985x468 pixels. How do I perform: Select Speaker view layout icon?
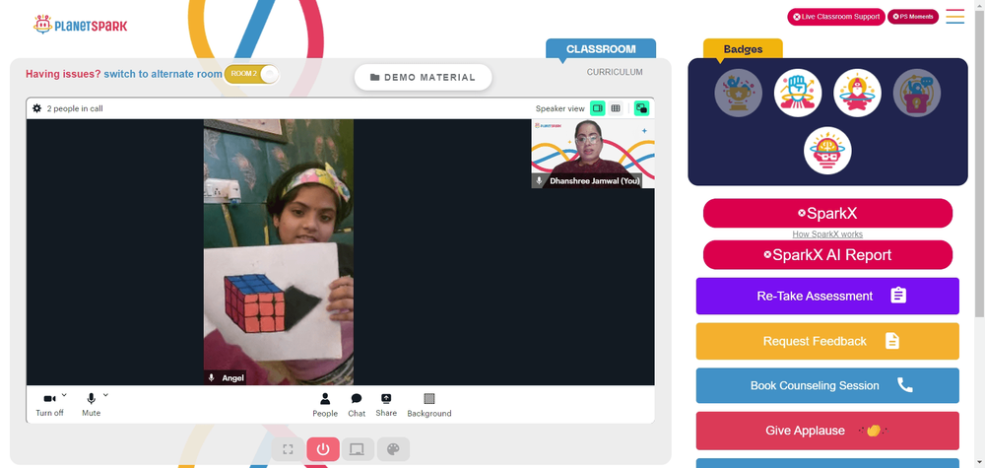click(598, 108)
